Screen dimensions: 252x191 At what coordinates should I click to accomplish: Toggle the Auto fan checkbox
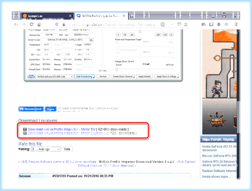tap(100, 71)
